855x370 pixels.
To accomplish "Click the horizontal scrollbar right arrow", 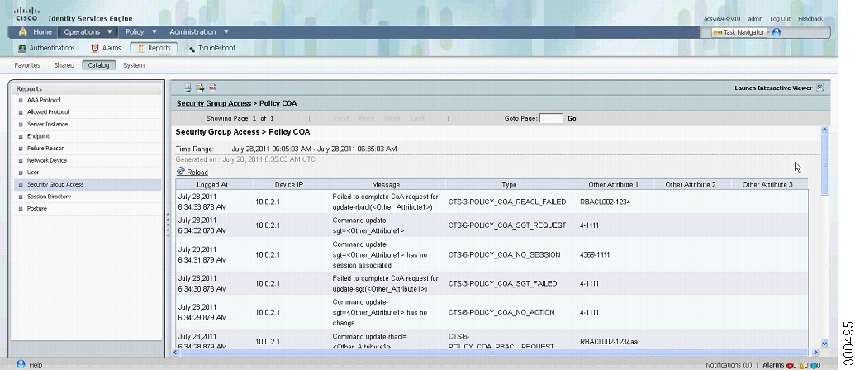I will click(815, 353).
